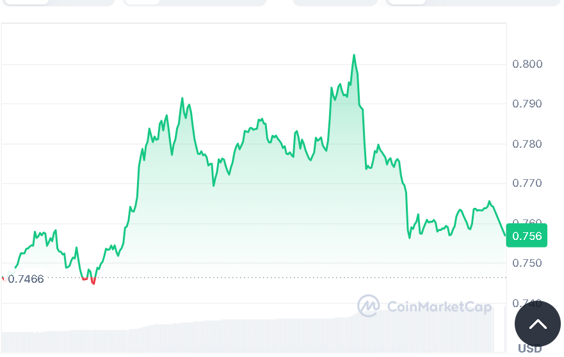Click the 0.7466 opening price label

(x=26, y=279)
